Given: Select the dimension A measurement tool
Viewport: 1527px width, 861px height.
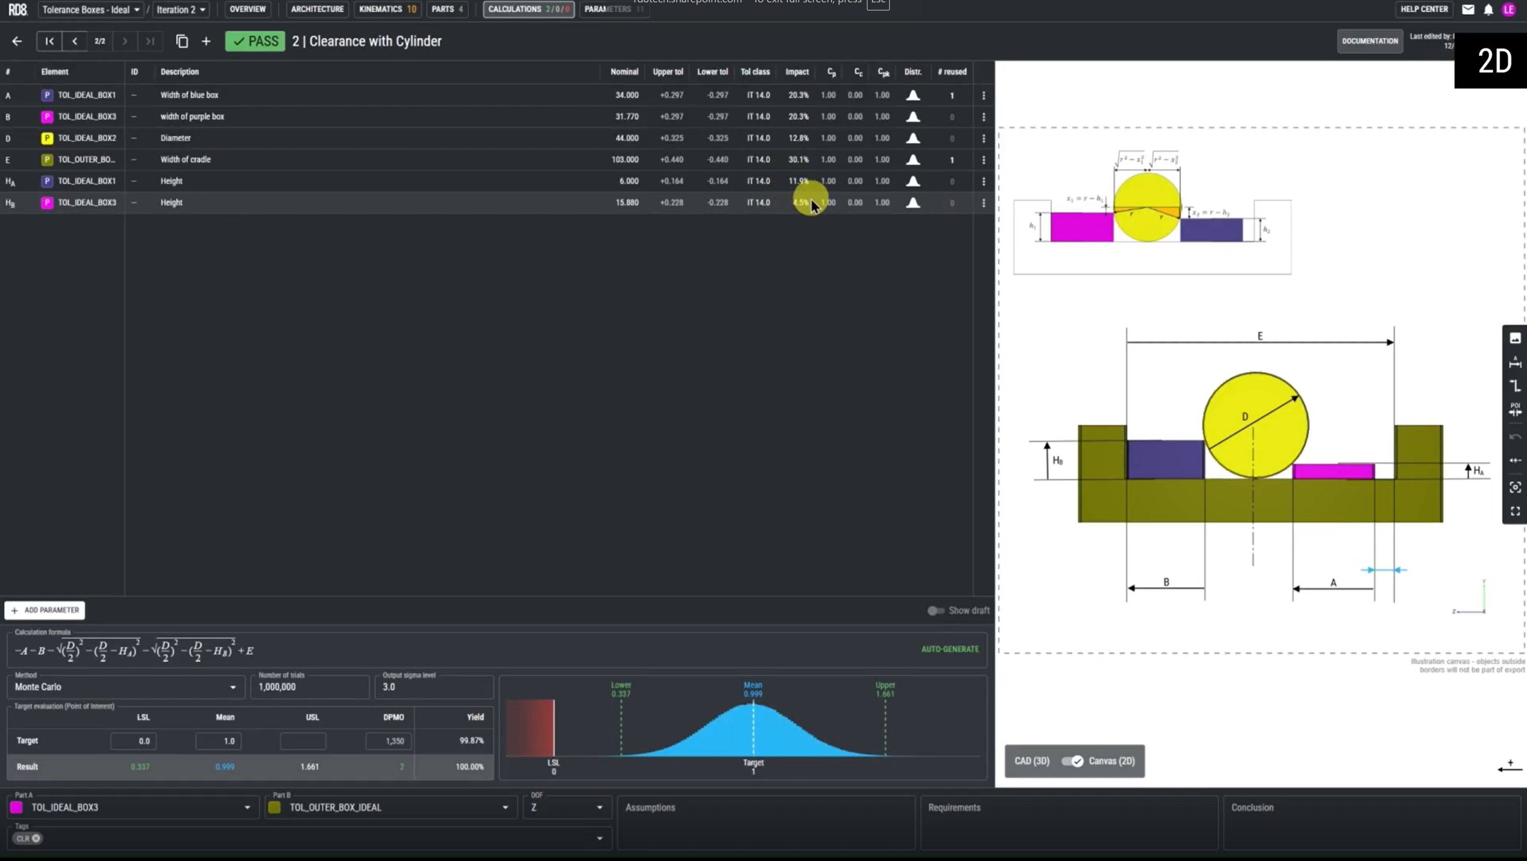Looking at the screenshot, I should pyautogui.click(x=1515, y=362).
